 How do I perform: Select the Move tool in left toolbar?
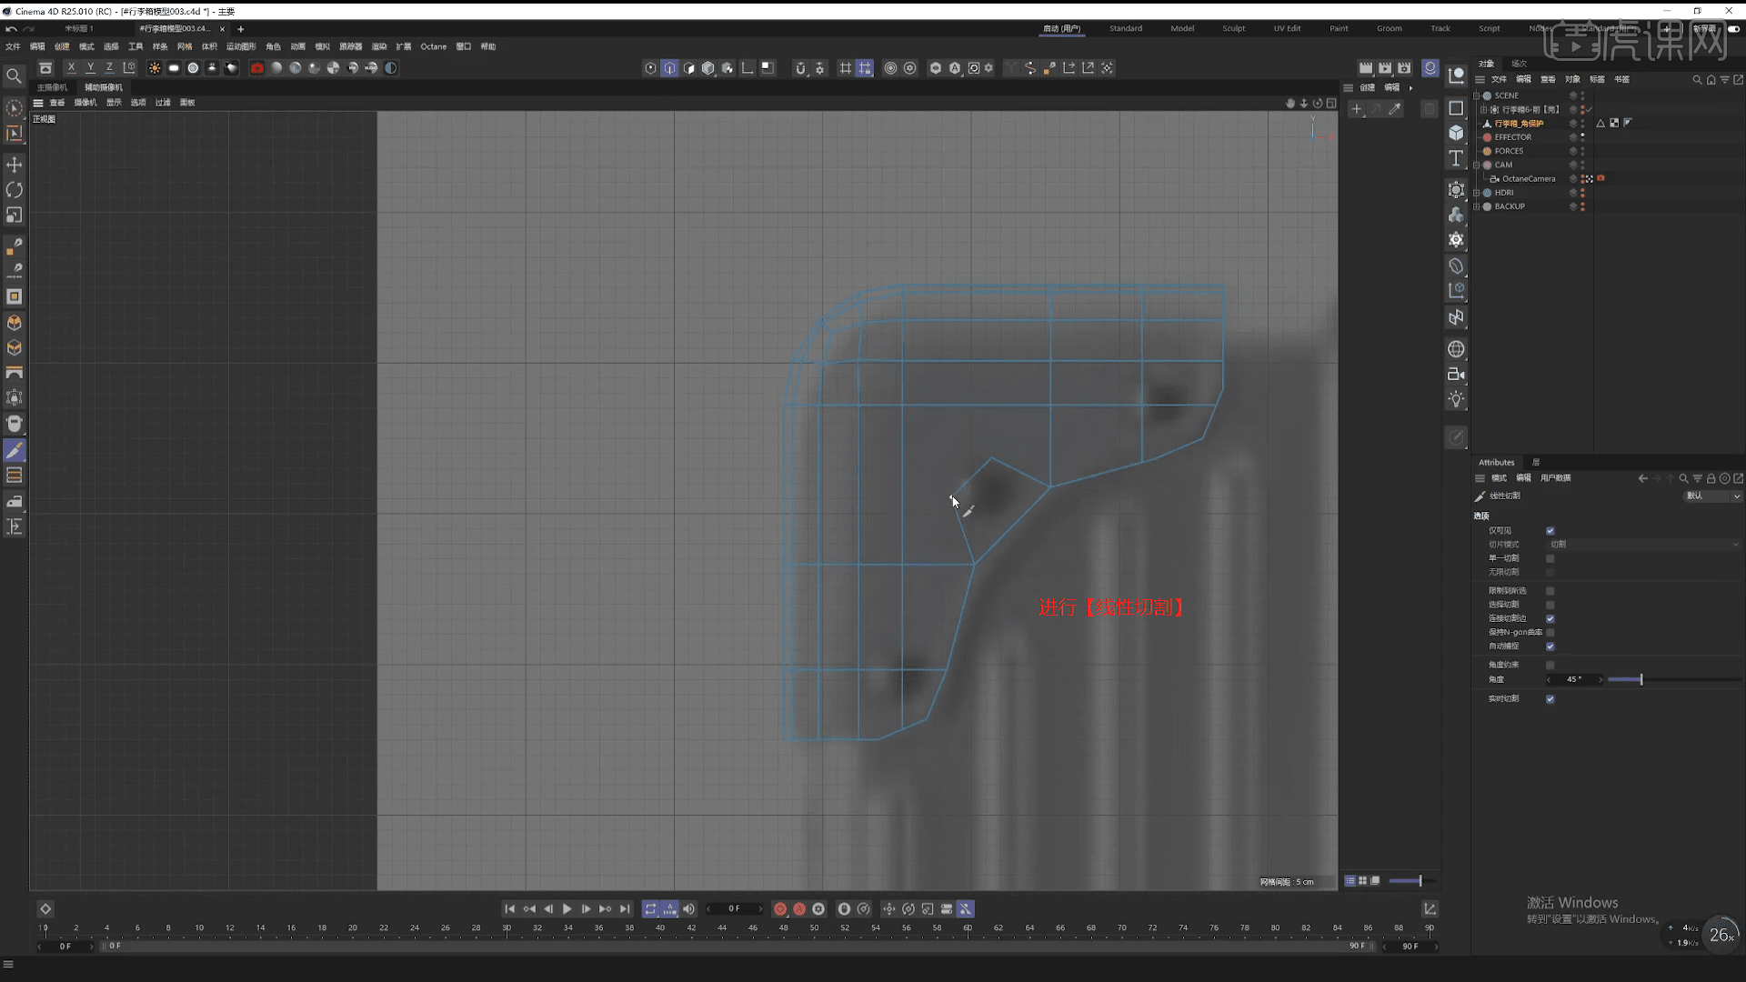14,165
